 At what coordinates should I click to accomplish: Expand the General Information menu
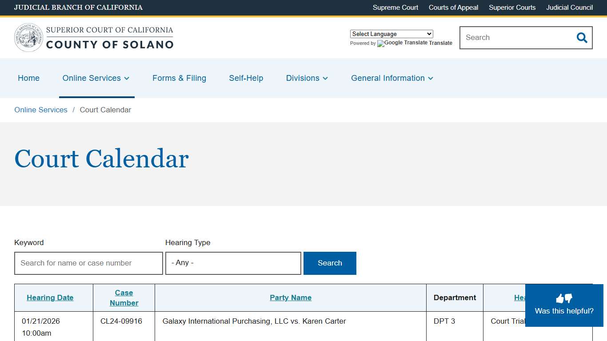pos(391,78)
